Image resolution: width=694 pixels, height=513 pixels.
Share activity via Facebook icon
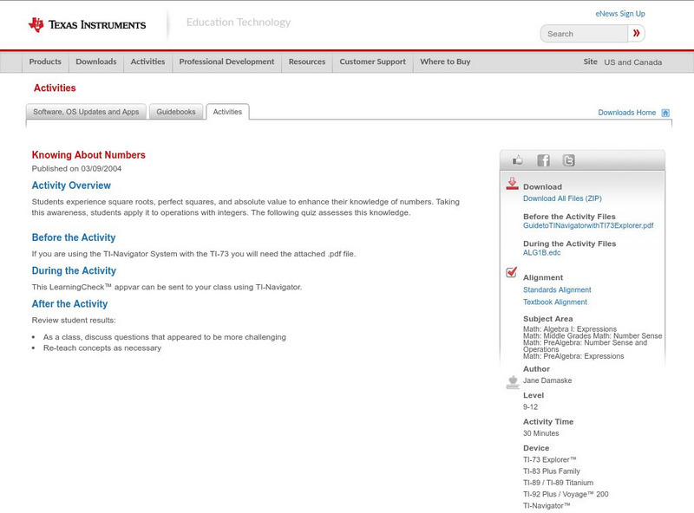coord(543,160)
